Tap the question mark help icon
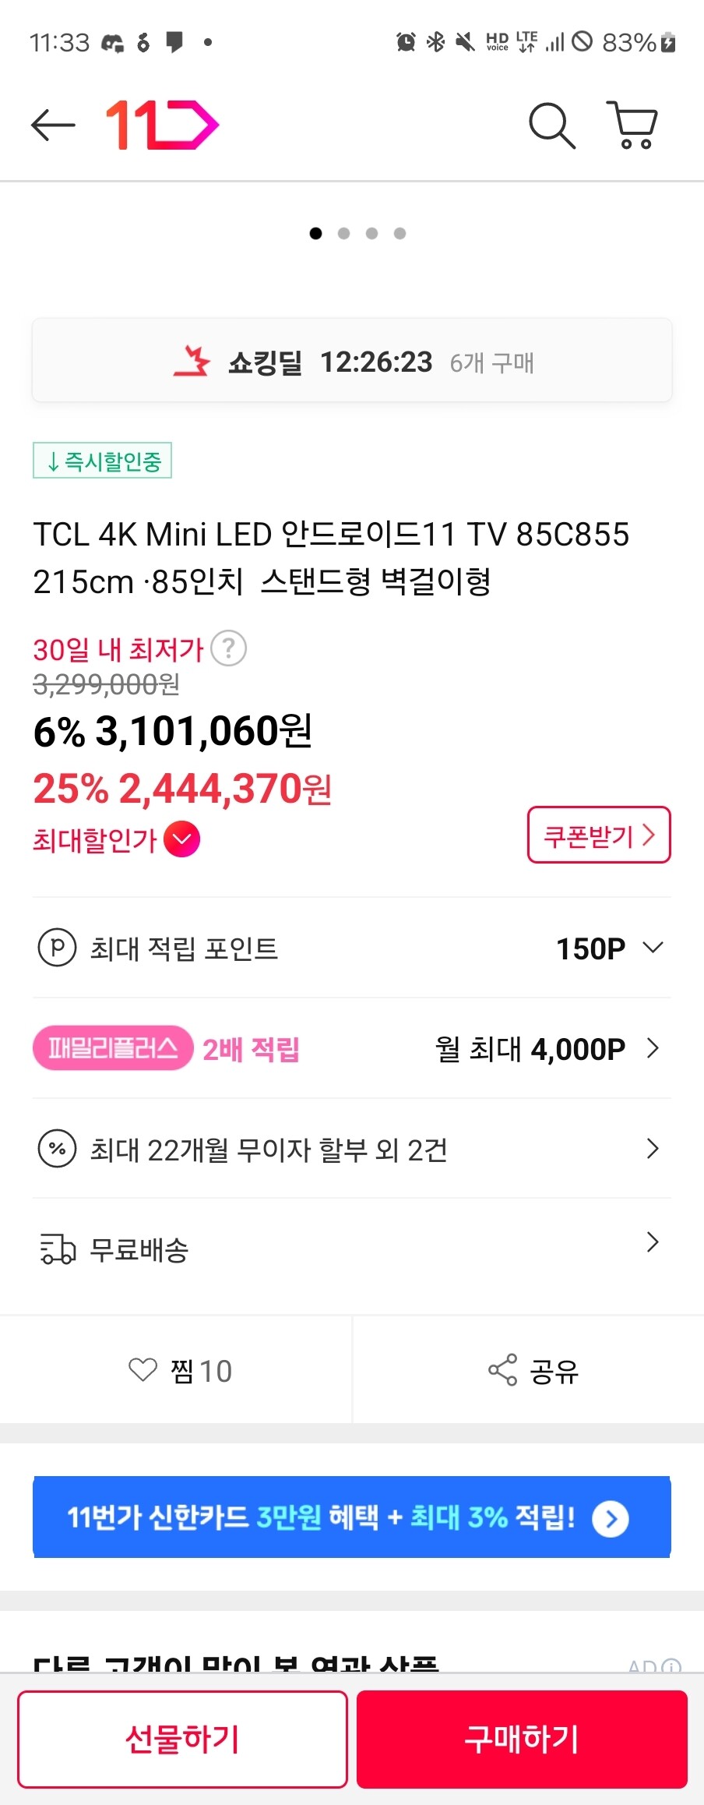704x1805 pixels. tap(229, 648)
